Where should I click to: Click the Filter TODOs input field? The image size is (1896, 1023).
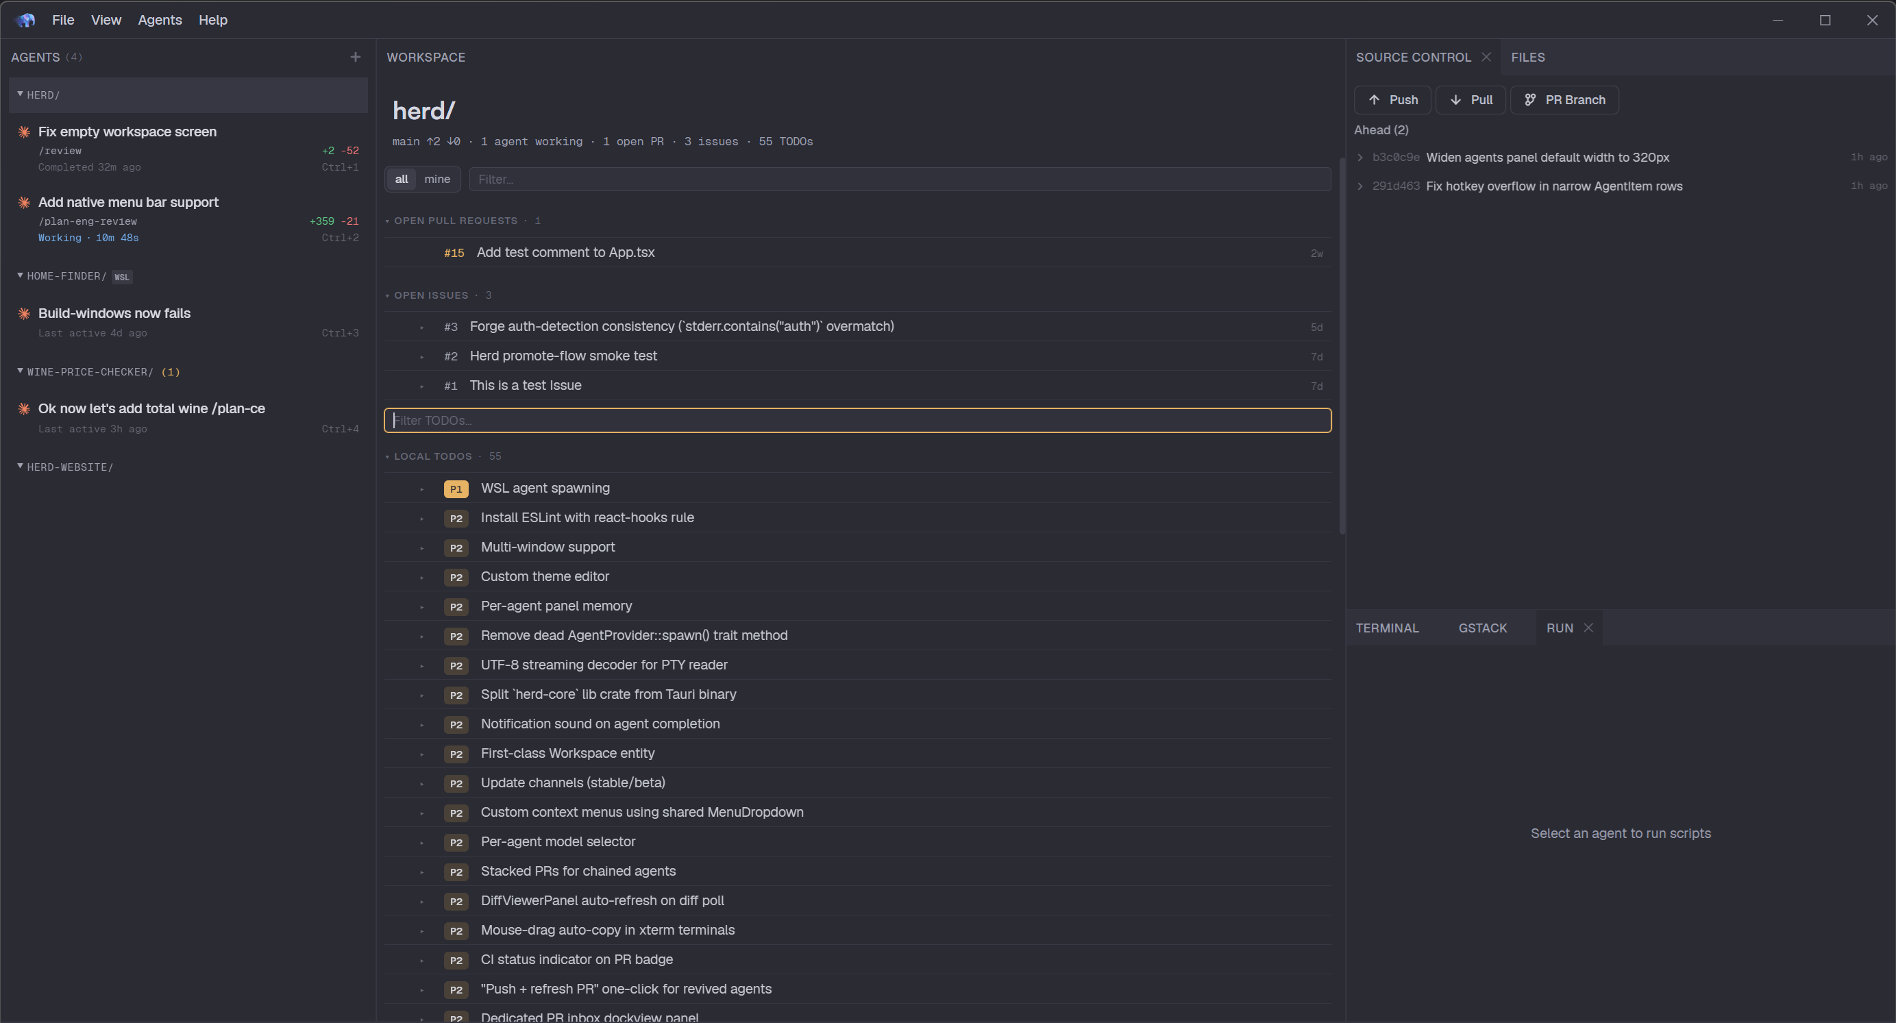coord(857,420)
